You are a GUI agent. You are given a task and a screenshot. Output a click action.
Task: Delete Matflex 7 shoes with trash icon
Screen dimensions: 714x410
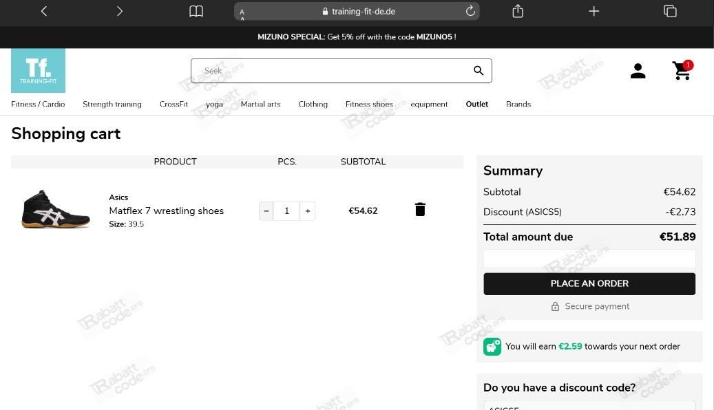click(420, 209)
